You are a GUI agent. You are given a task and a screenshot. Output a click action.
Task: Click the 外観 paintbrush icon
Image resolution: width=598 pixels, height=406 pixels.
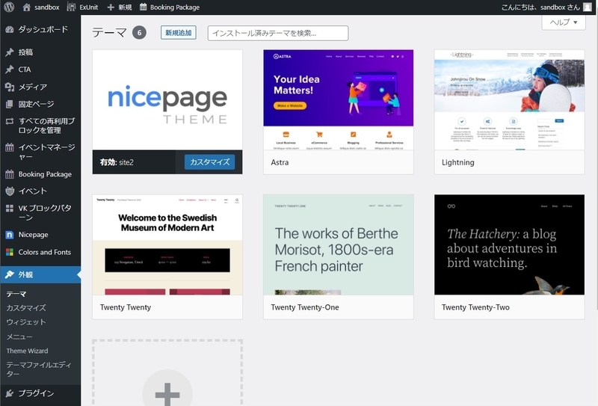tap(10, 274)
